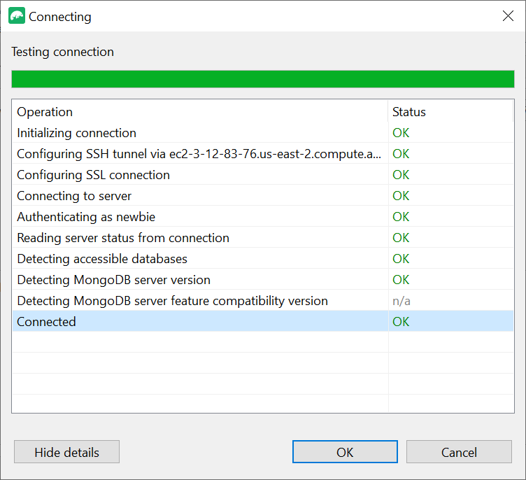Viewport: 526px width, 480px height.
Task: Select the Configuring SSL connection row
Action: pos(93,175)
